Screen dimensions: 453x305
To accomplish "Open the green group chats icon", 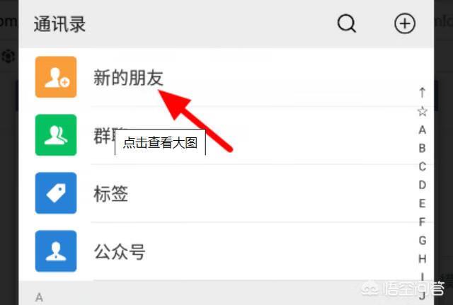I will coord(56,135).
